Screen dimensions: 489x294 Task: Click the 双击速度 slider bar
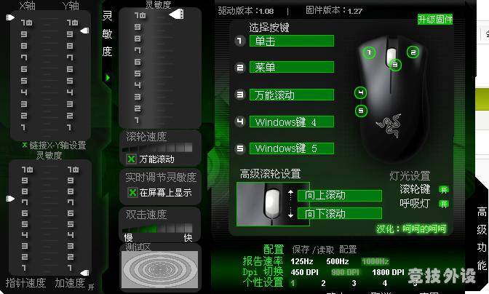[x=157, y=229]
